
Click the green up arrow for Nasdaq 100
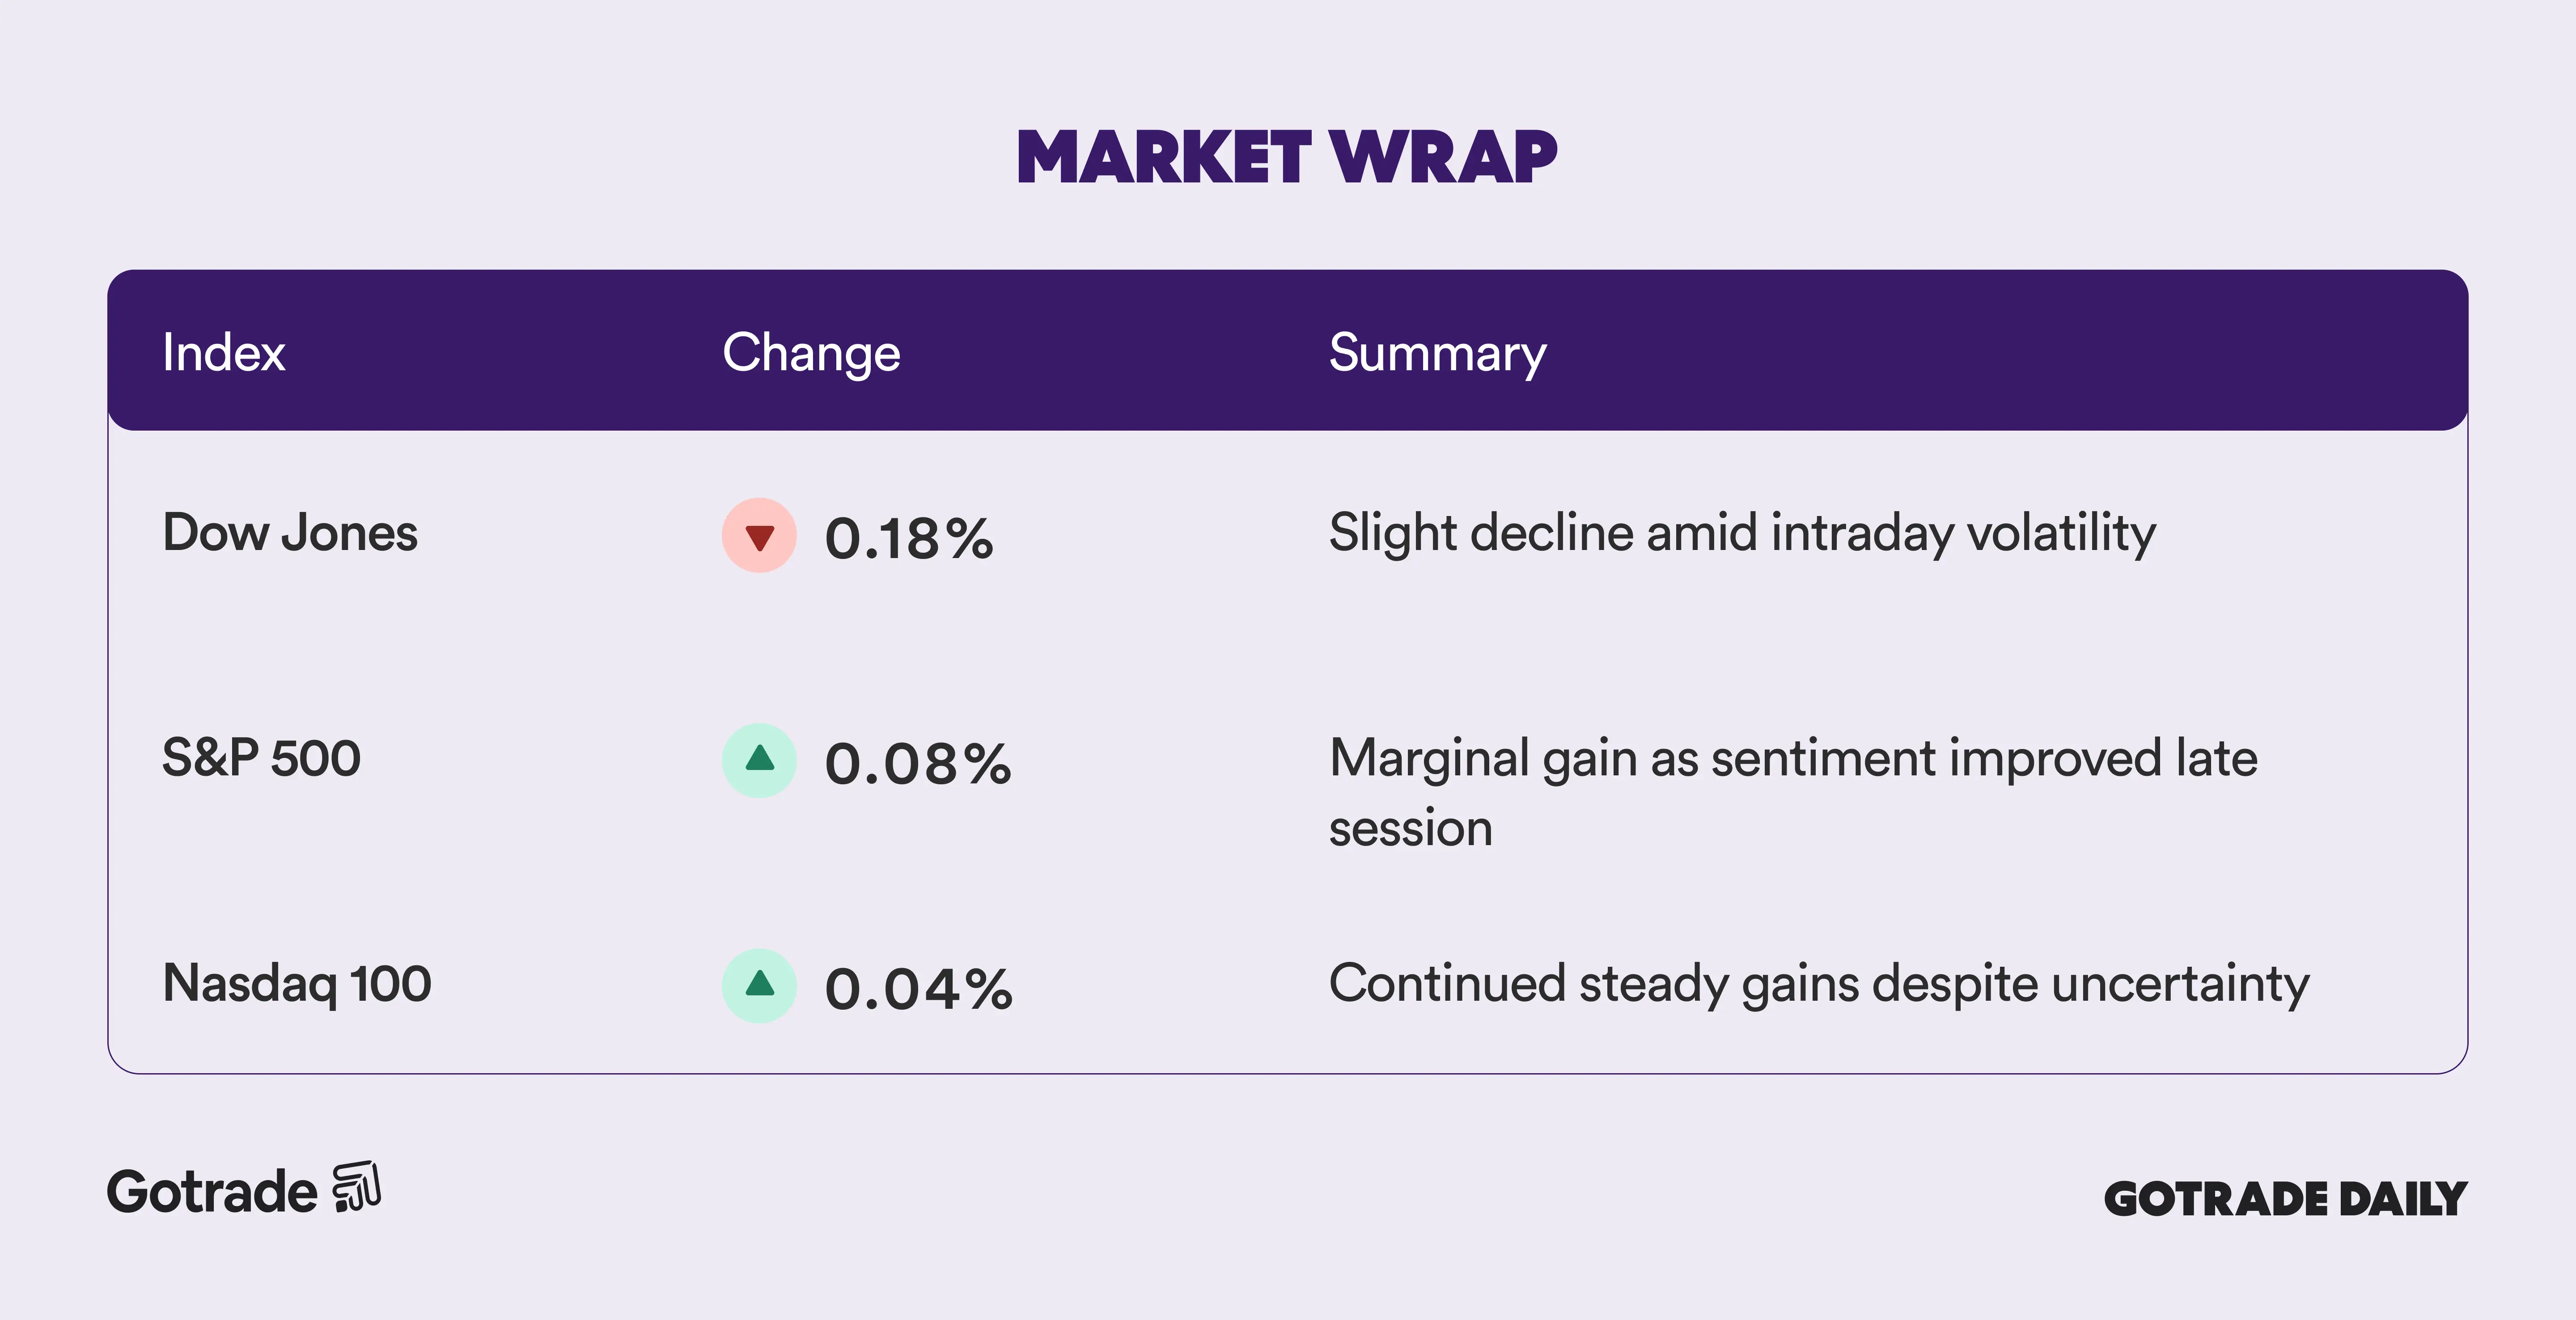pyautogui.click(x=759, y=986)
